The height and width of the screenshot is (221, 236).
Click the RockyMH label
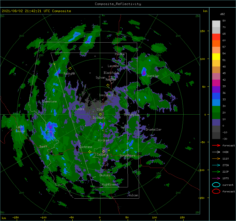[69, 74]
